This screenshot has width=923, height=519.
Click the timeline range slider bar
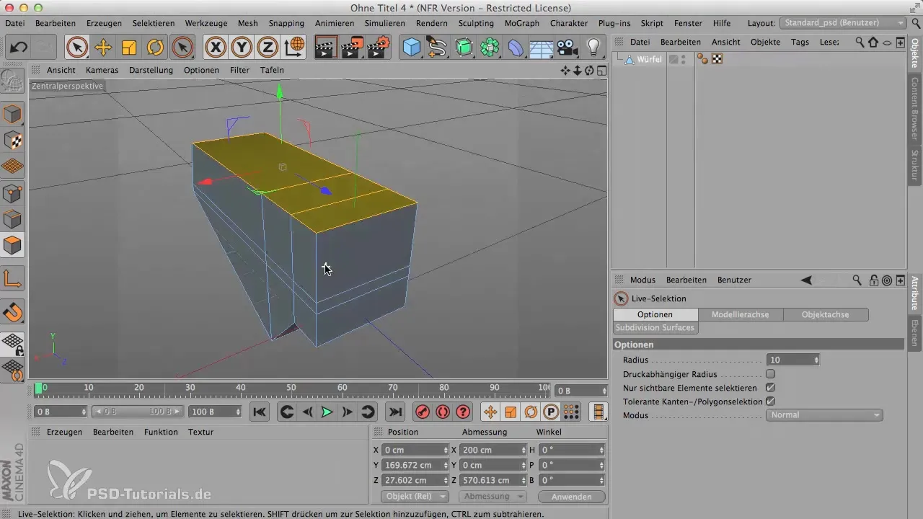137,412
